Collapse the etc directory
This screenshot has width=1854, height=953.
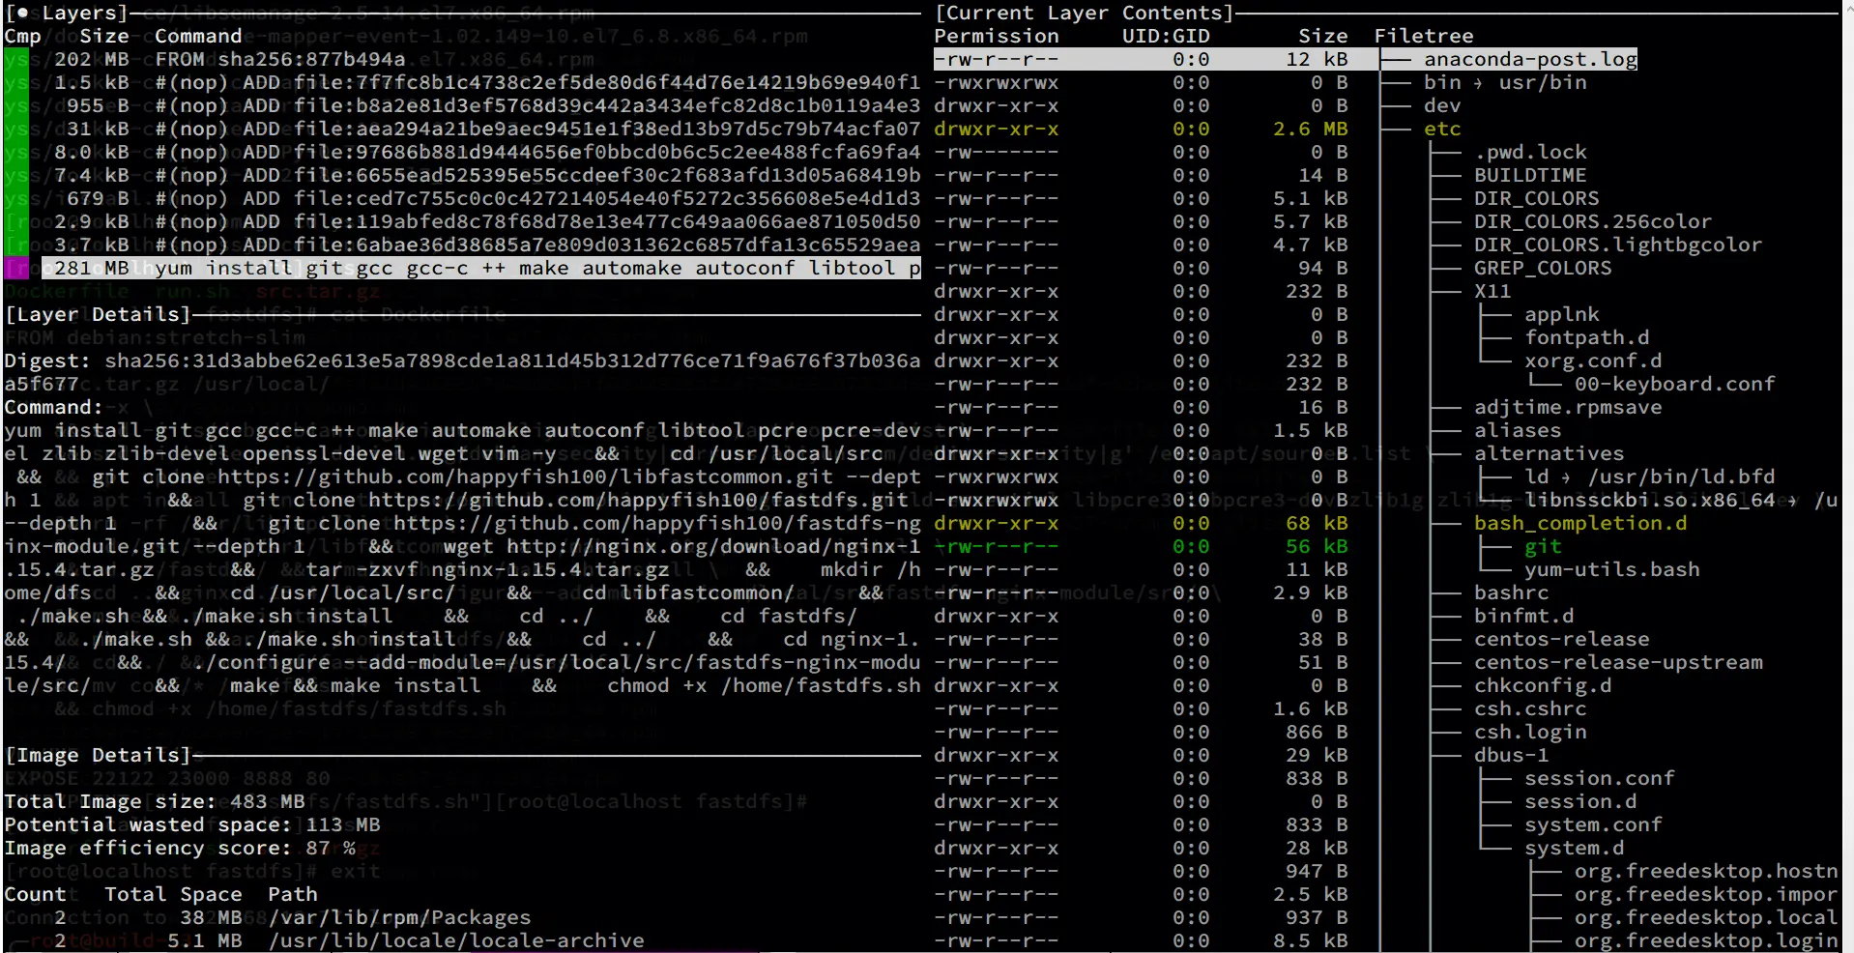(x=1442, y=129)
